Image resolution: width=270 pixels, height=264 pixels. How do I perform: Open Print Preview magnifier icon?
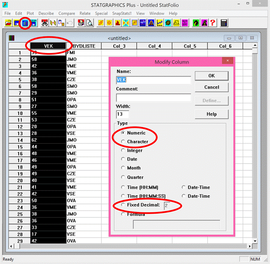click(x=90, y=23)
